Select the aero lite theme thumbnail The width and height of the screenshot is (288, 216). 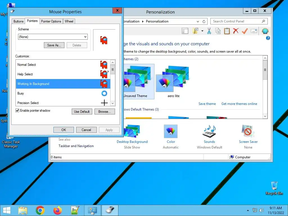coord(173,82)
